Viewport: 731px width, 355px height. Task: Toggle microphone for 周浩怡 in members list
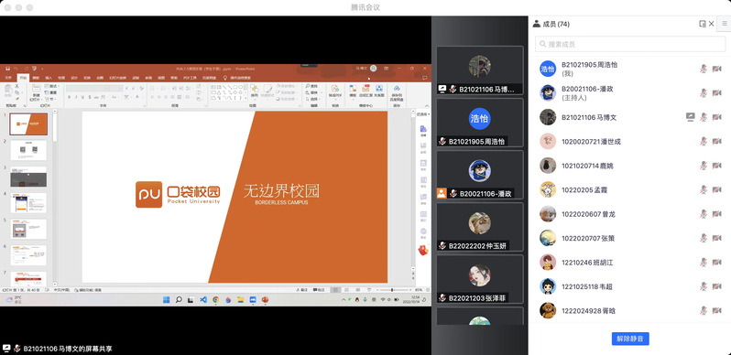click(704, 69)
